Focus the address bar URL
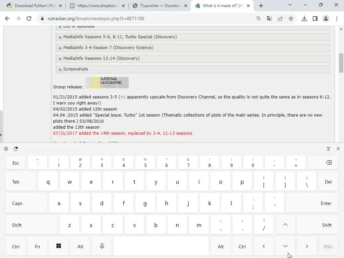344x258 pixels. [x=96, y=19]
